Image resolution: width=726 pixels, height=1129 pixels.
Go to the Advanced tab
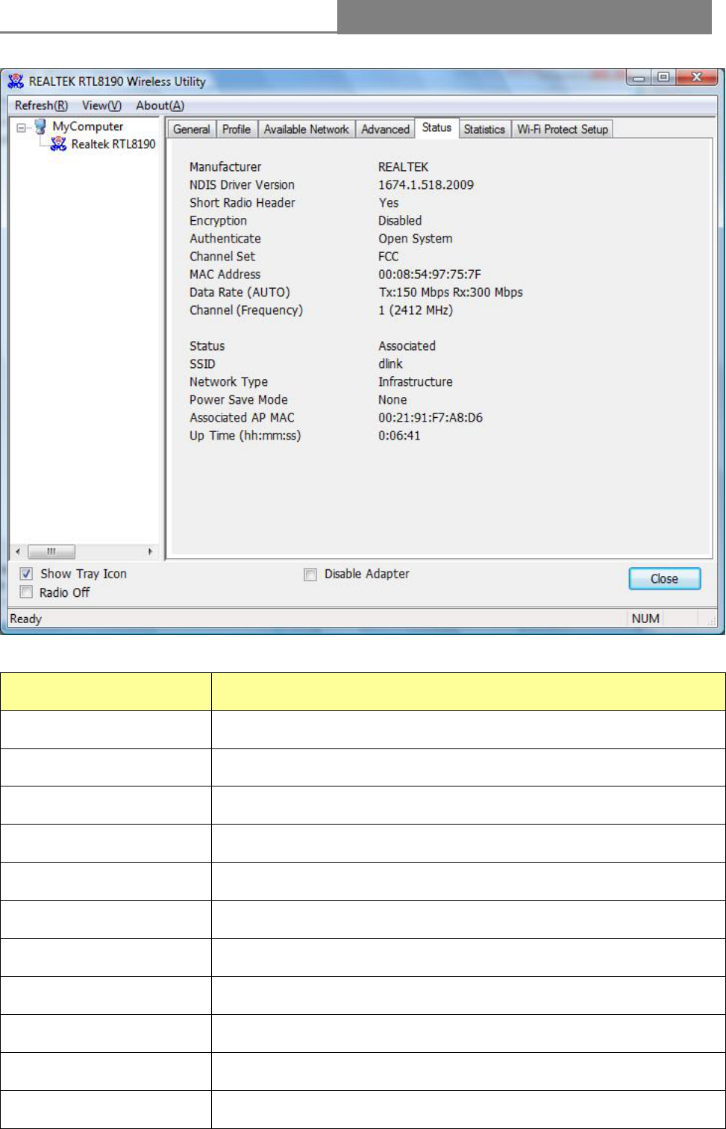coord(385,129)
